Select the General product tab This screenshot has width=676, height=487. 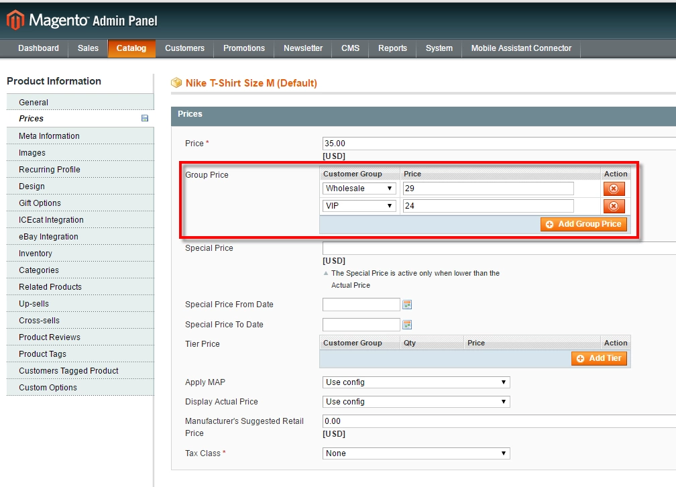tap(80, 102)
